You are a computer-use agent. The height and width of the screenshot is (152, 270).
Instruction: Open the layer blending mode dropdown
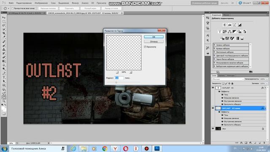228,79
